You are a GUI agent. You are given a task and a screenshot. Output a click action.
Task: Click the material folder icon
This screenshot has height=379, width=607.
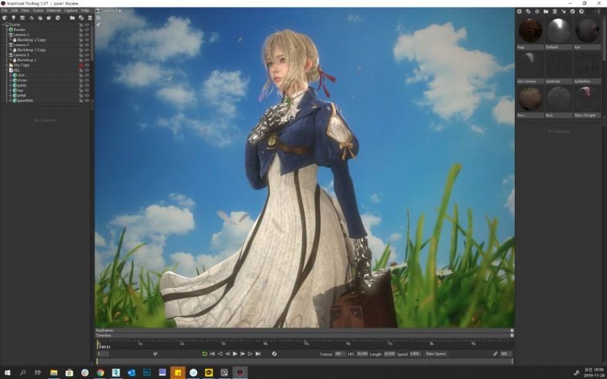point(546,11)
